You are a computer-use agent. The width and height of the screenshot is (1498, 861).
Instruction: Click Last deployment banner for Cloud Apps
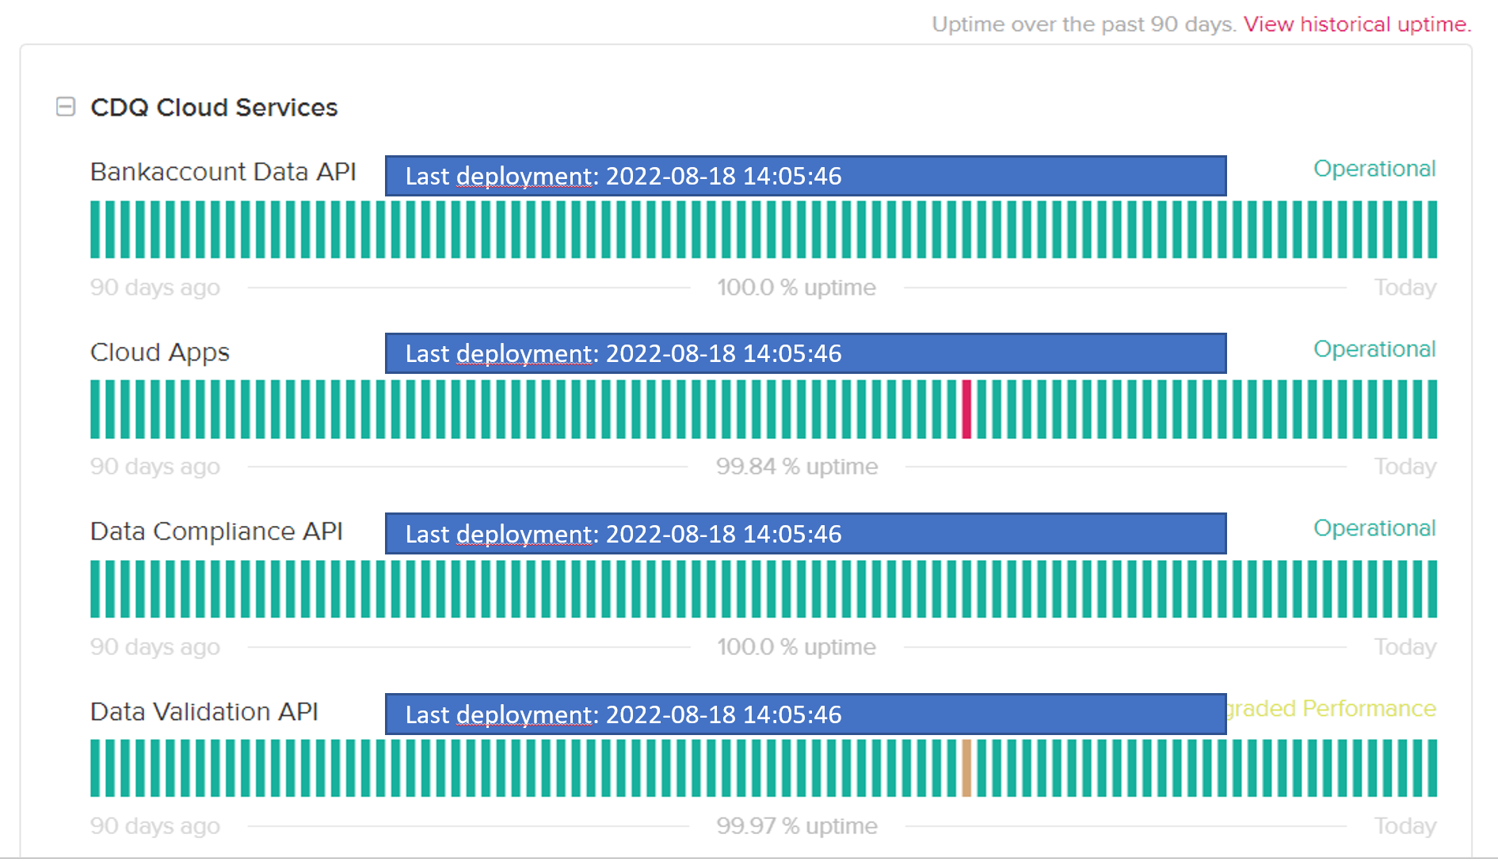805,353
